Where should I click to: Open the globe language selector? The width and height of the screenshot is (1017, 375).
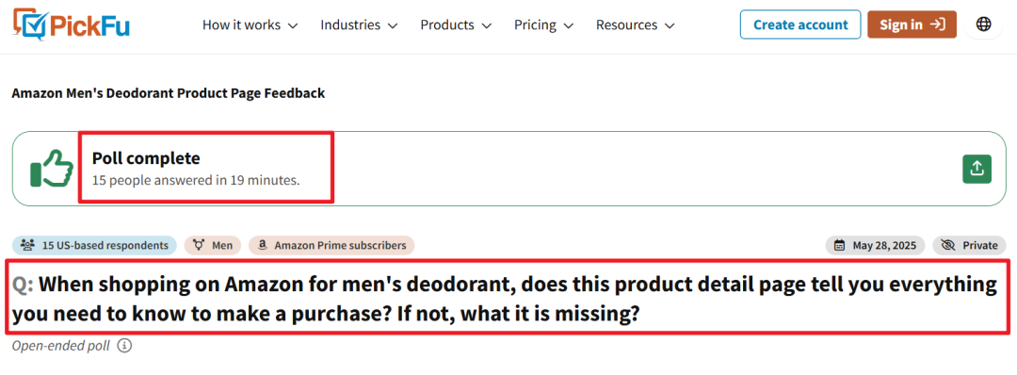[x=983, y=24]
